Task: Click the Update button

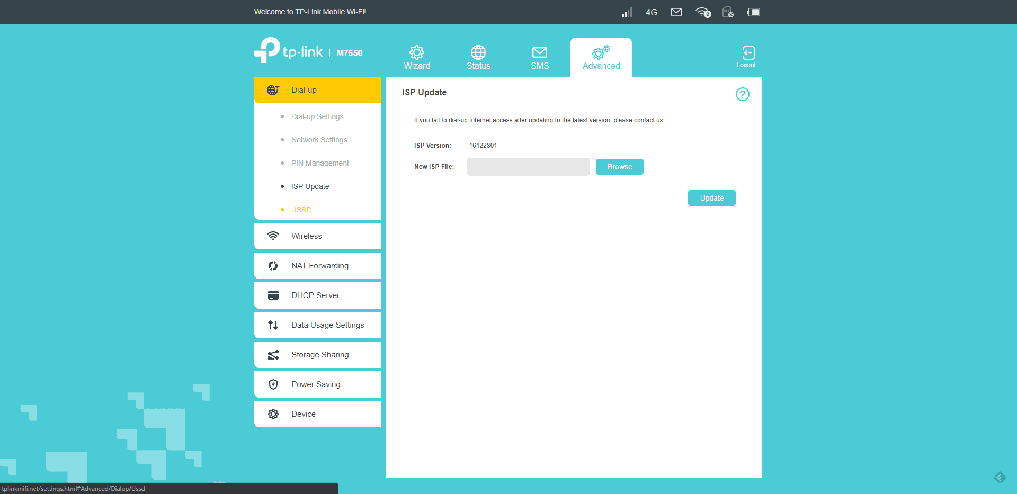Action: [x=711, y=198]
